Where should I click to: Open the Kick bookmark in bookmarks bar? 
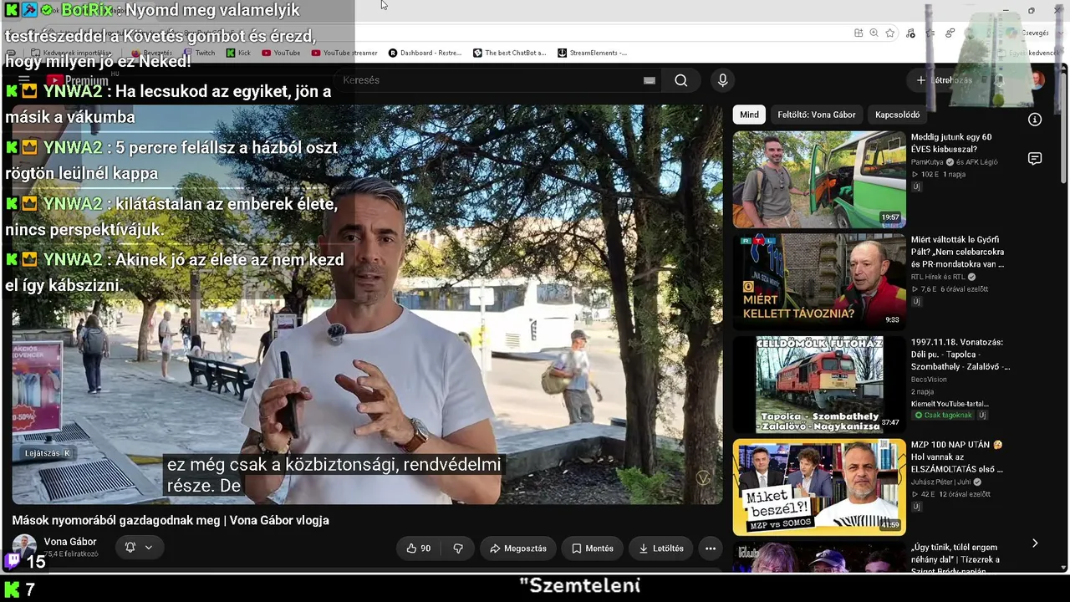tap(238, 53)
